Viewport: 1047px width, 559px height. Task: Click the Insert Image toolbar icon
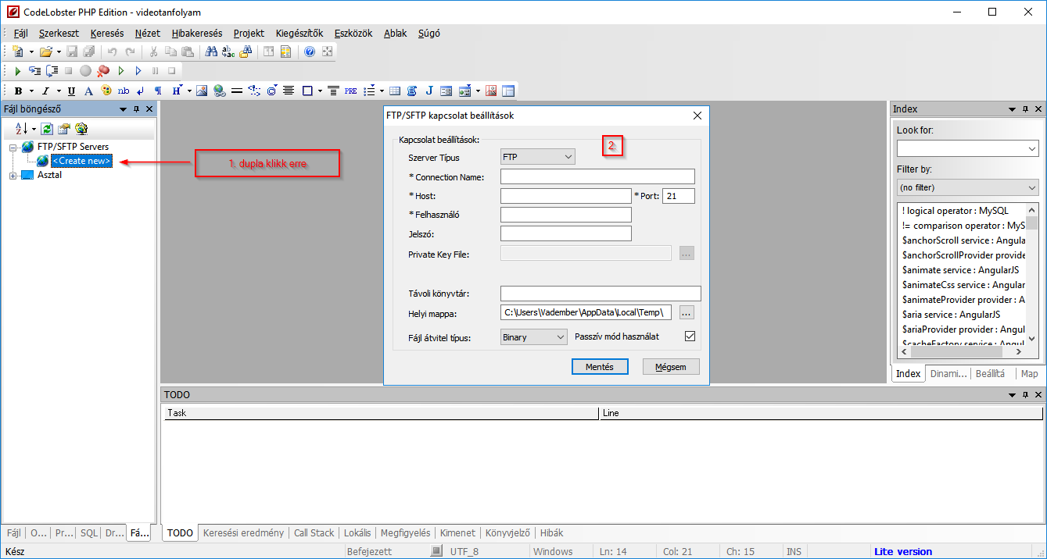(202, 91)
